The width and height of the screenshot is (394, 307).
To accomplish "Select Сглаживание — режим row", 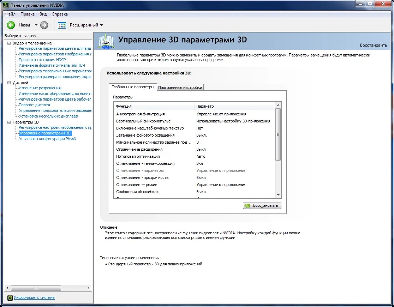I will tap(195, 185).
